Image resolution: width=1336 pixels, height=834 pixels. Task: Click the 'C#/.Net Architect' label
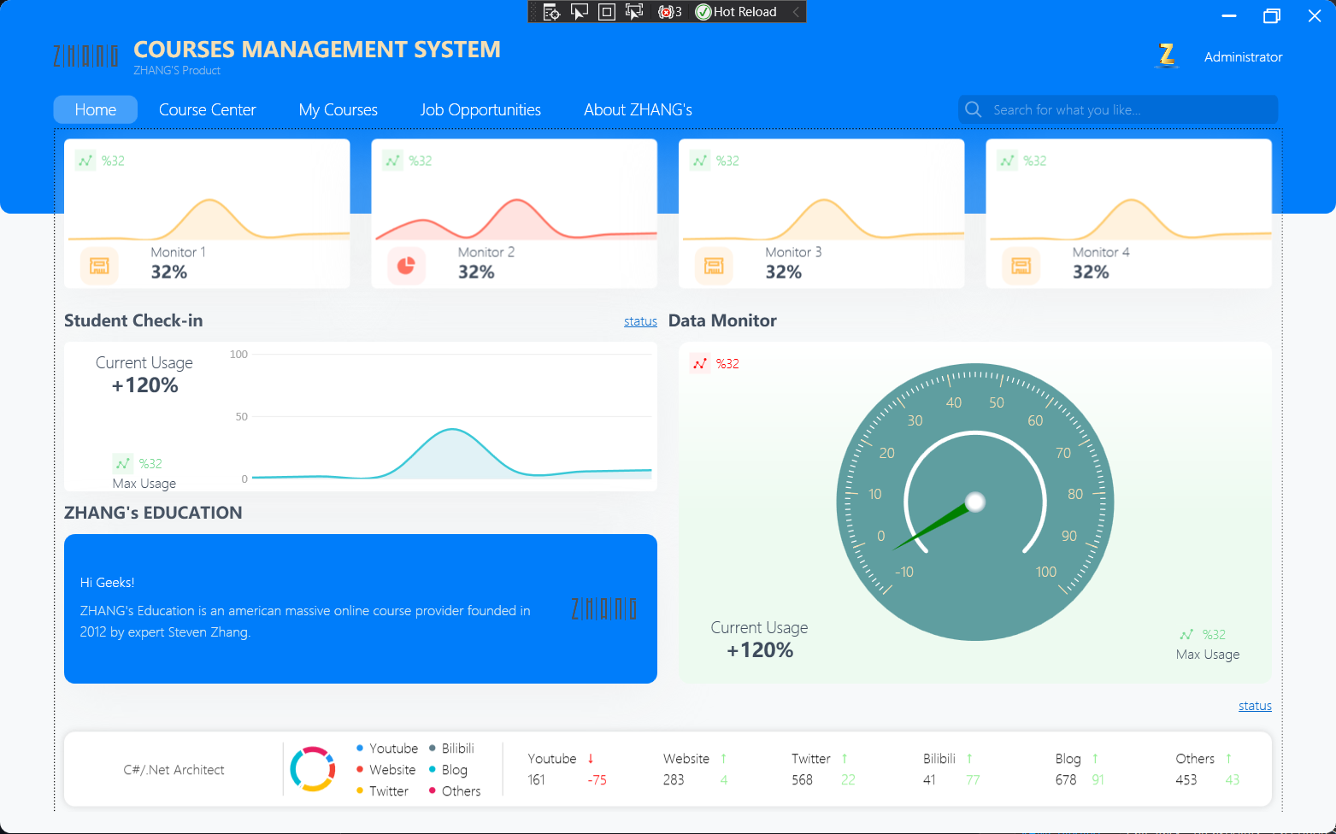point(174,770)
